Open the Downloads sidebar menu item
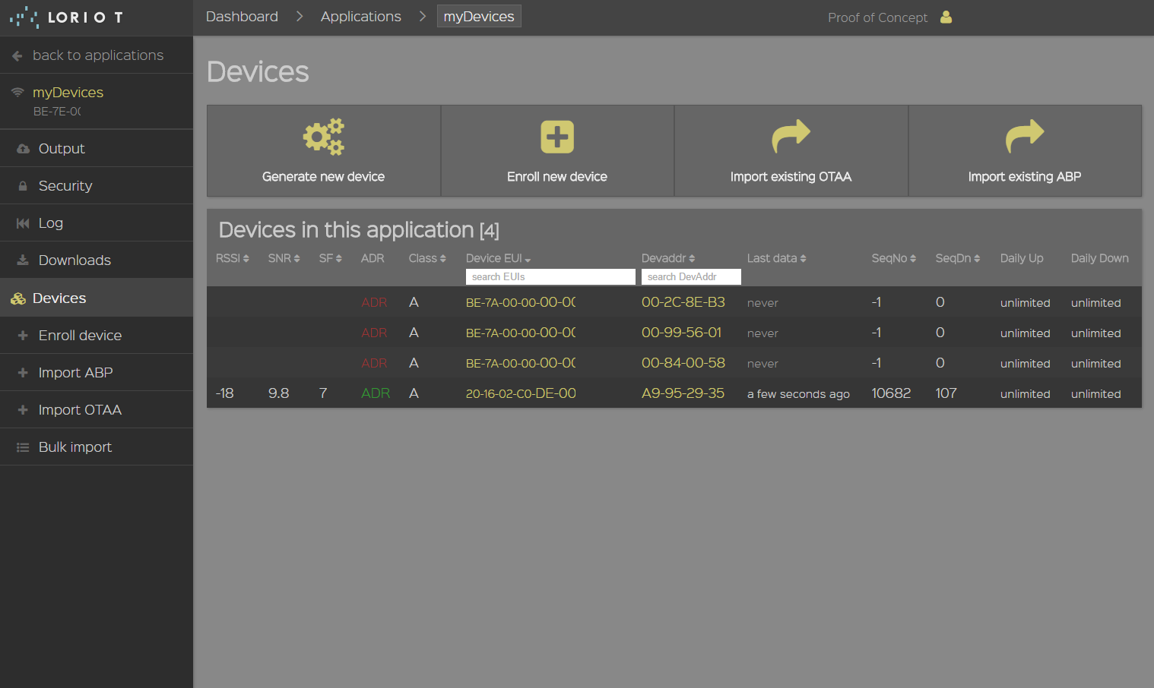This screenshot has width=1154, height=688. (97, 260)
